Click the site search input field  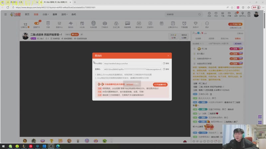182,14
